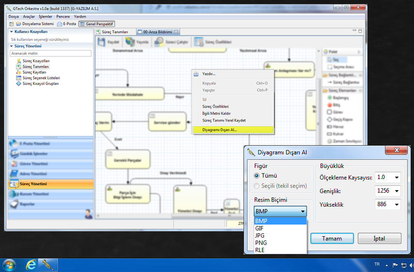414x272 pixels.
Task: Click the Yayınla publish icon
Action: tap(130, 42)
